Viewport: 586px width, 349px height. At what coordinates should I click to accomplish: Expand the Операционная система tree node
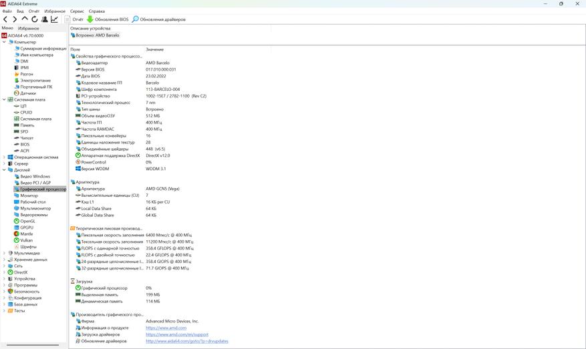coord(4,157)
